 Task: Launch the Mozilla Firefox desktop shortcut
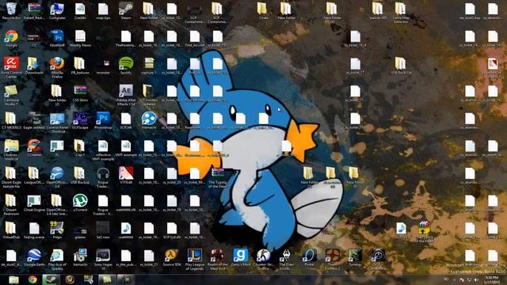[57, 67]
